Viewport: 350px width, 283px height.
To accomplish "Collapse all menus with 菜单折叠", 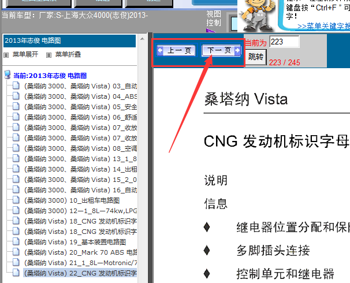I will click(68, 54).
